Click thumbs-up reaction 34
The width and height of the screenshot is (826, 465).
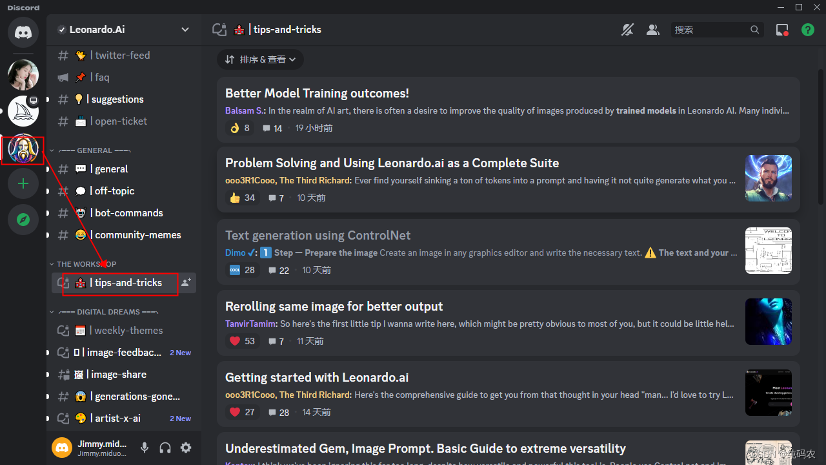tap(242, 198)
